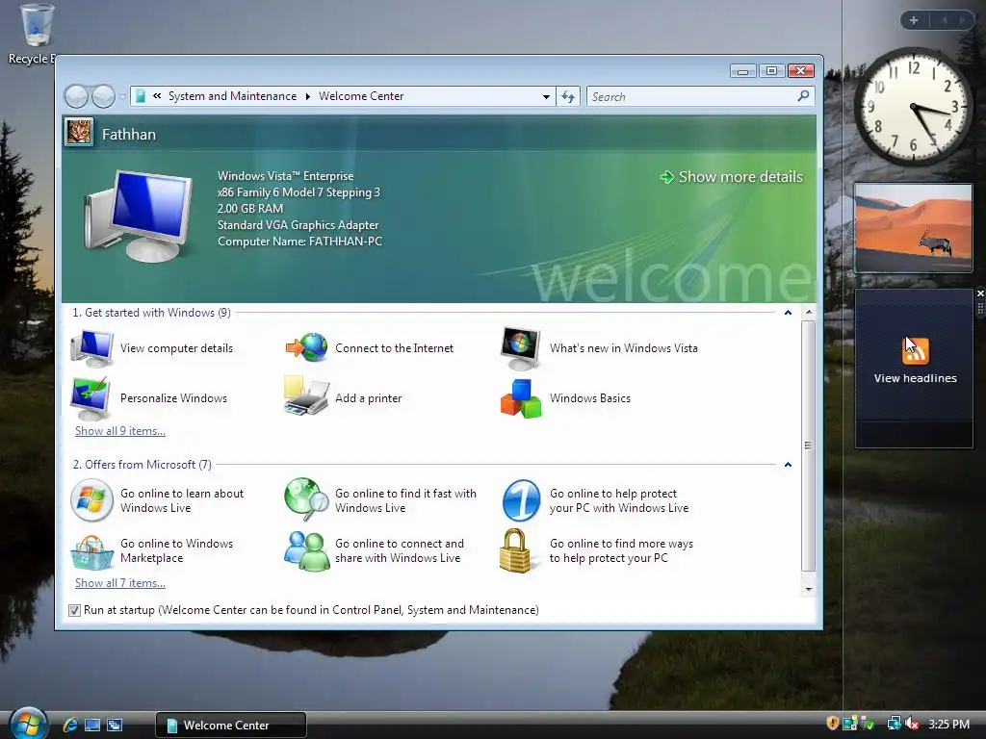Click the desert slideshow gadget picture
The width and height of the screenshot is (986, 739).
[x=914, y=227]
